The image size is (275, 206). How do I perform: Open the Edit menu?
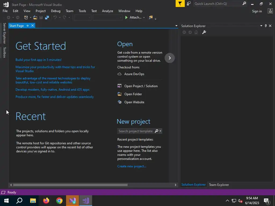coord(15,11)
